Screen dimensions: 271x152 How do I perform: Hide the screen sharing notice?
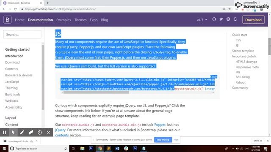176,140
